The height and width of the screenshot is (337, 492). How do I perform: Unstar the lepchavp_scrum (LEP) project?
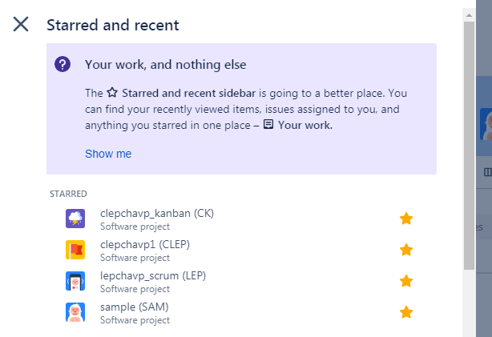[406, 281]
